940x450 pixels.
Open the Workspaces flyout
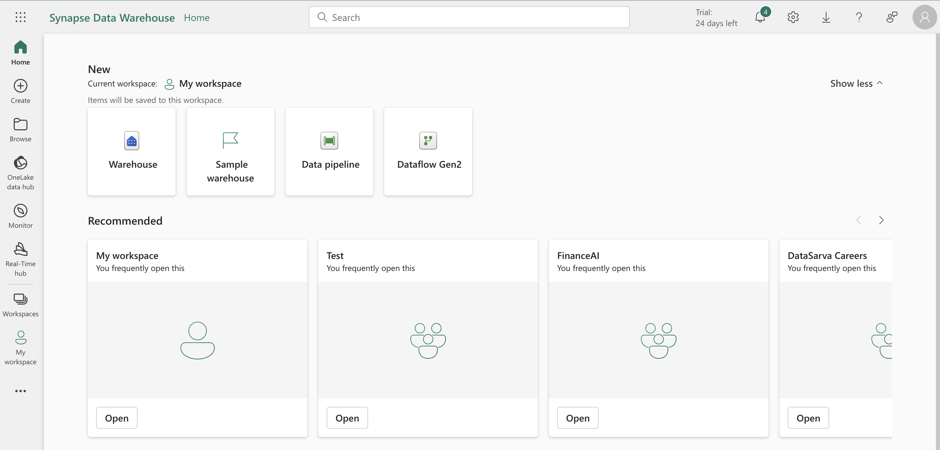pos(21,305)
